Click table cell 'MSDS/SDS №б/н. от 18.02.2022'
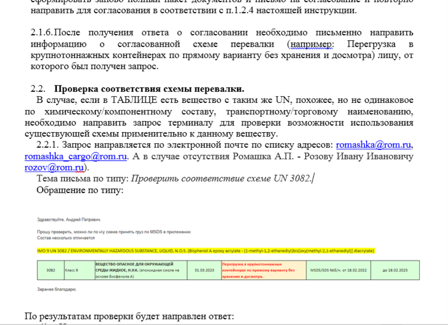Image resolution: width=448 pixels, height=325 pixels. coord(338,270)
